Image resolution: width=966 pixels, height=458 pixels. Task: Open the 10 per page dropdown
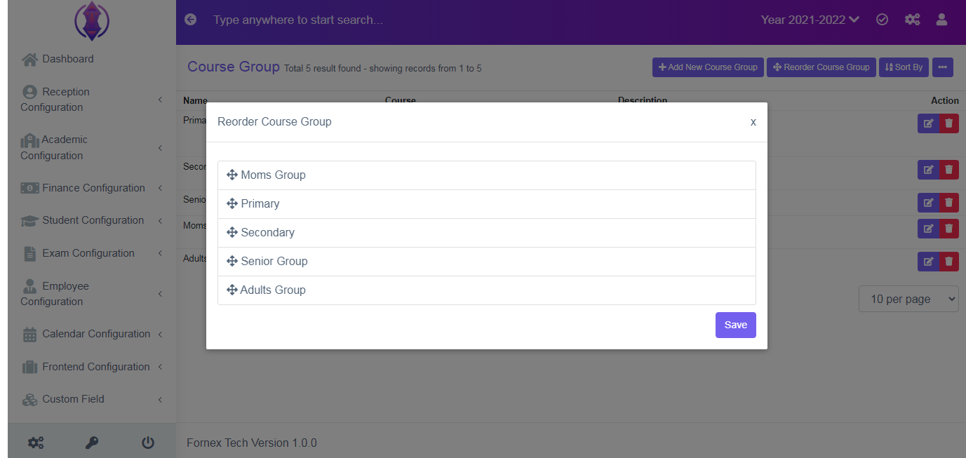pyautogui.click(x=908, y=299)
